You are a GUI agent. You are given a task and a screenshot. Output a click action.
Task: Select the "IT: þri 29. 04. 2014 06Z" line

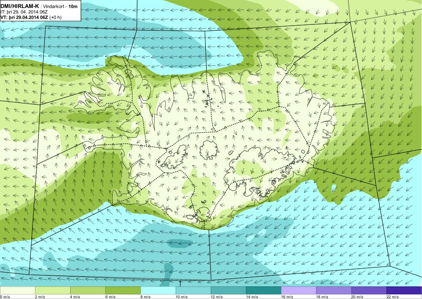pyautogui.click(x=24, y=12)
